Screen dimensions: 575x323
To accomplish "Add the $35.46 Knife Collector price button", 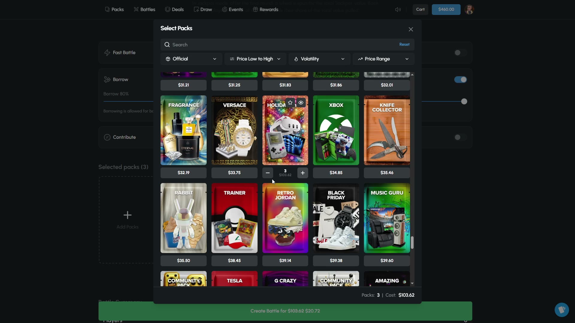I will point(387,173).
